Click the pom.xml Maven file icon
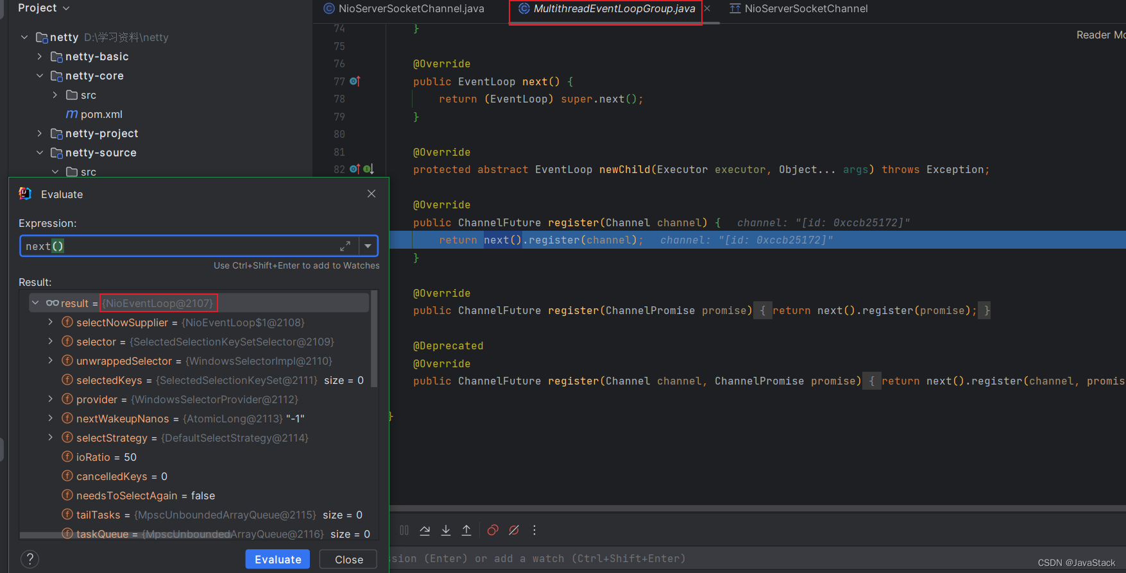 pos(72,114)
